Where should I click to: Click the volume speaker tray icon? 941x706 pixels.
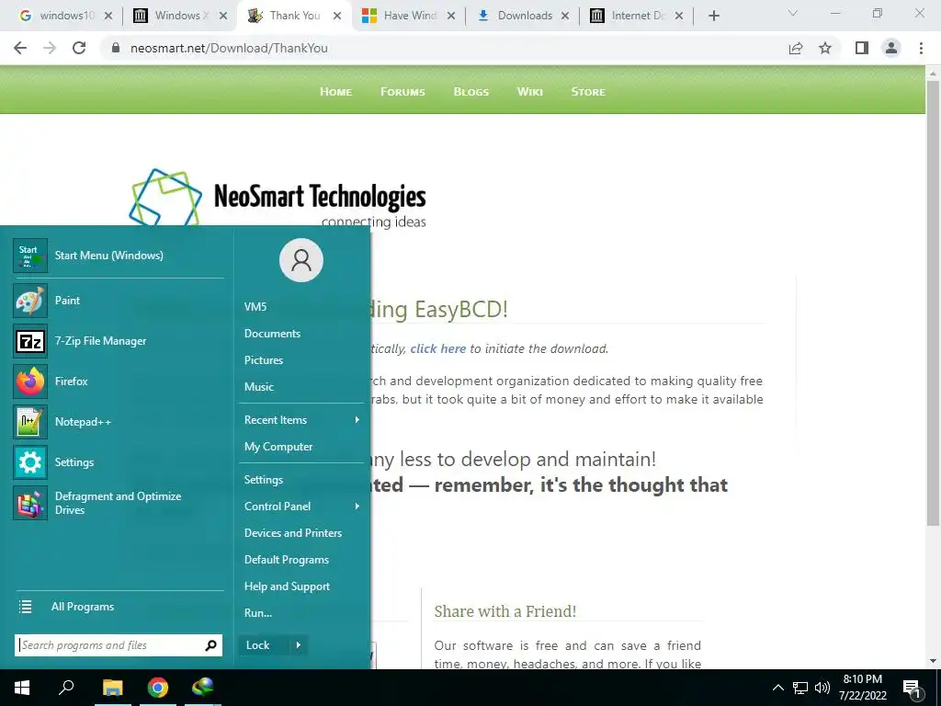[822, 688]
